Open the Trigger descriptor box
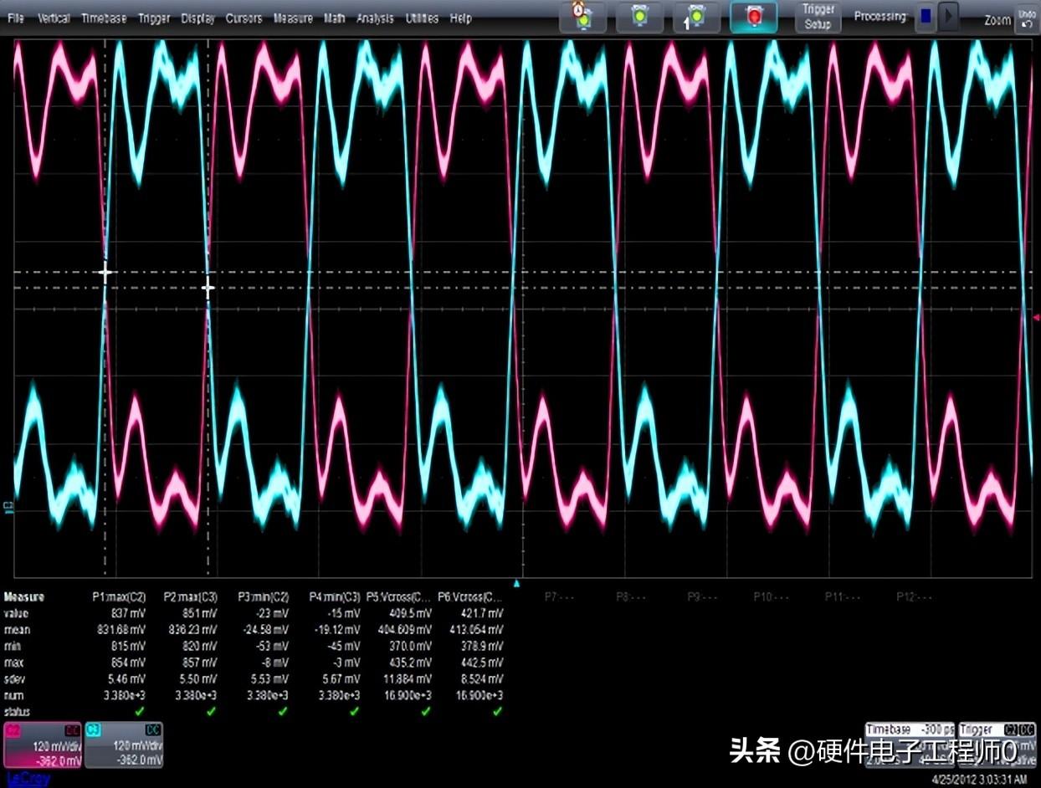The image size is (1041, 788). click(x=998, y=745)
